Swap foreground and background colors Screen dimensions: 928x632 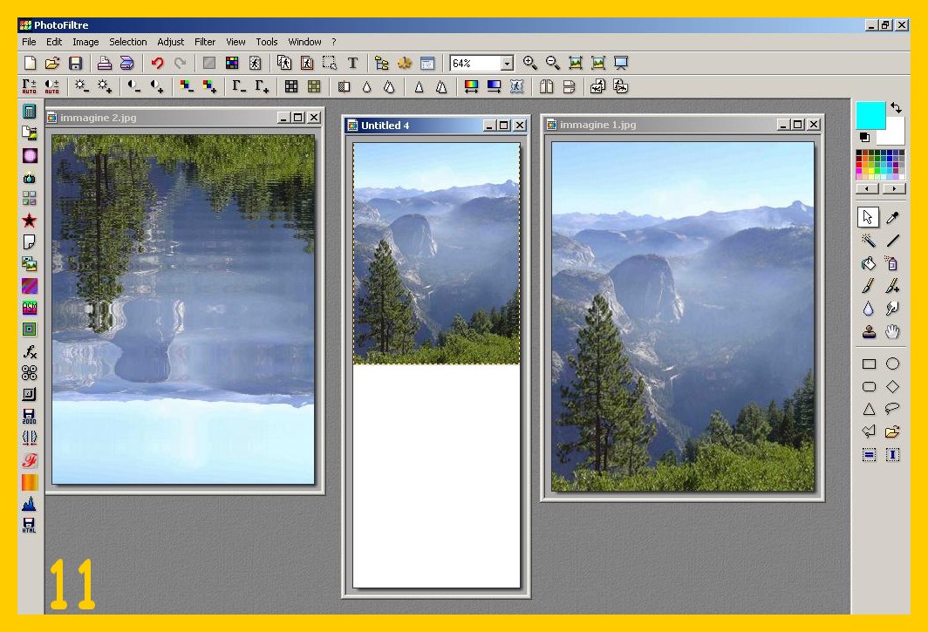click(897, 108)
